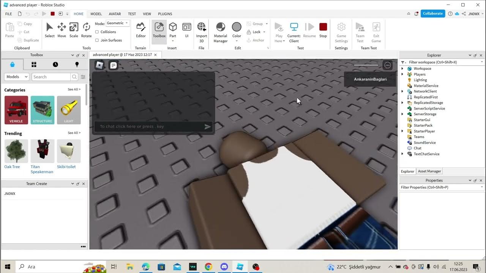This screenshot has height=273, width=486.
Task: Activate the Scale tool
Action: click(74, 30)
